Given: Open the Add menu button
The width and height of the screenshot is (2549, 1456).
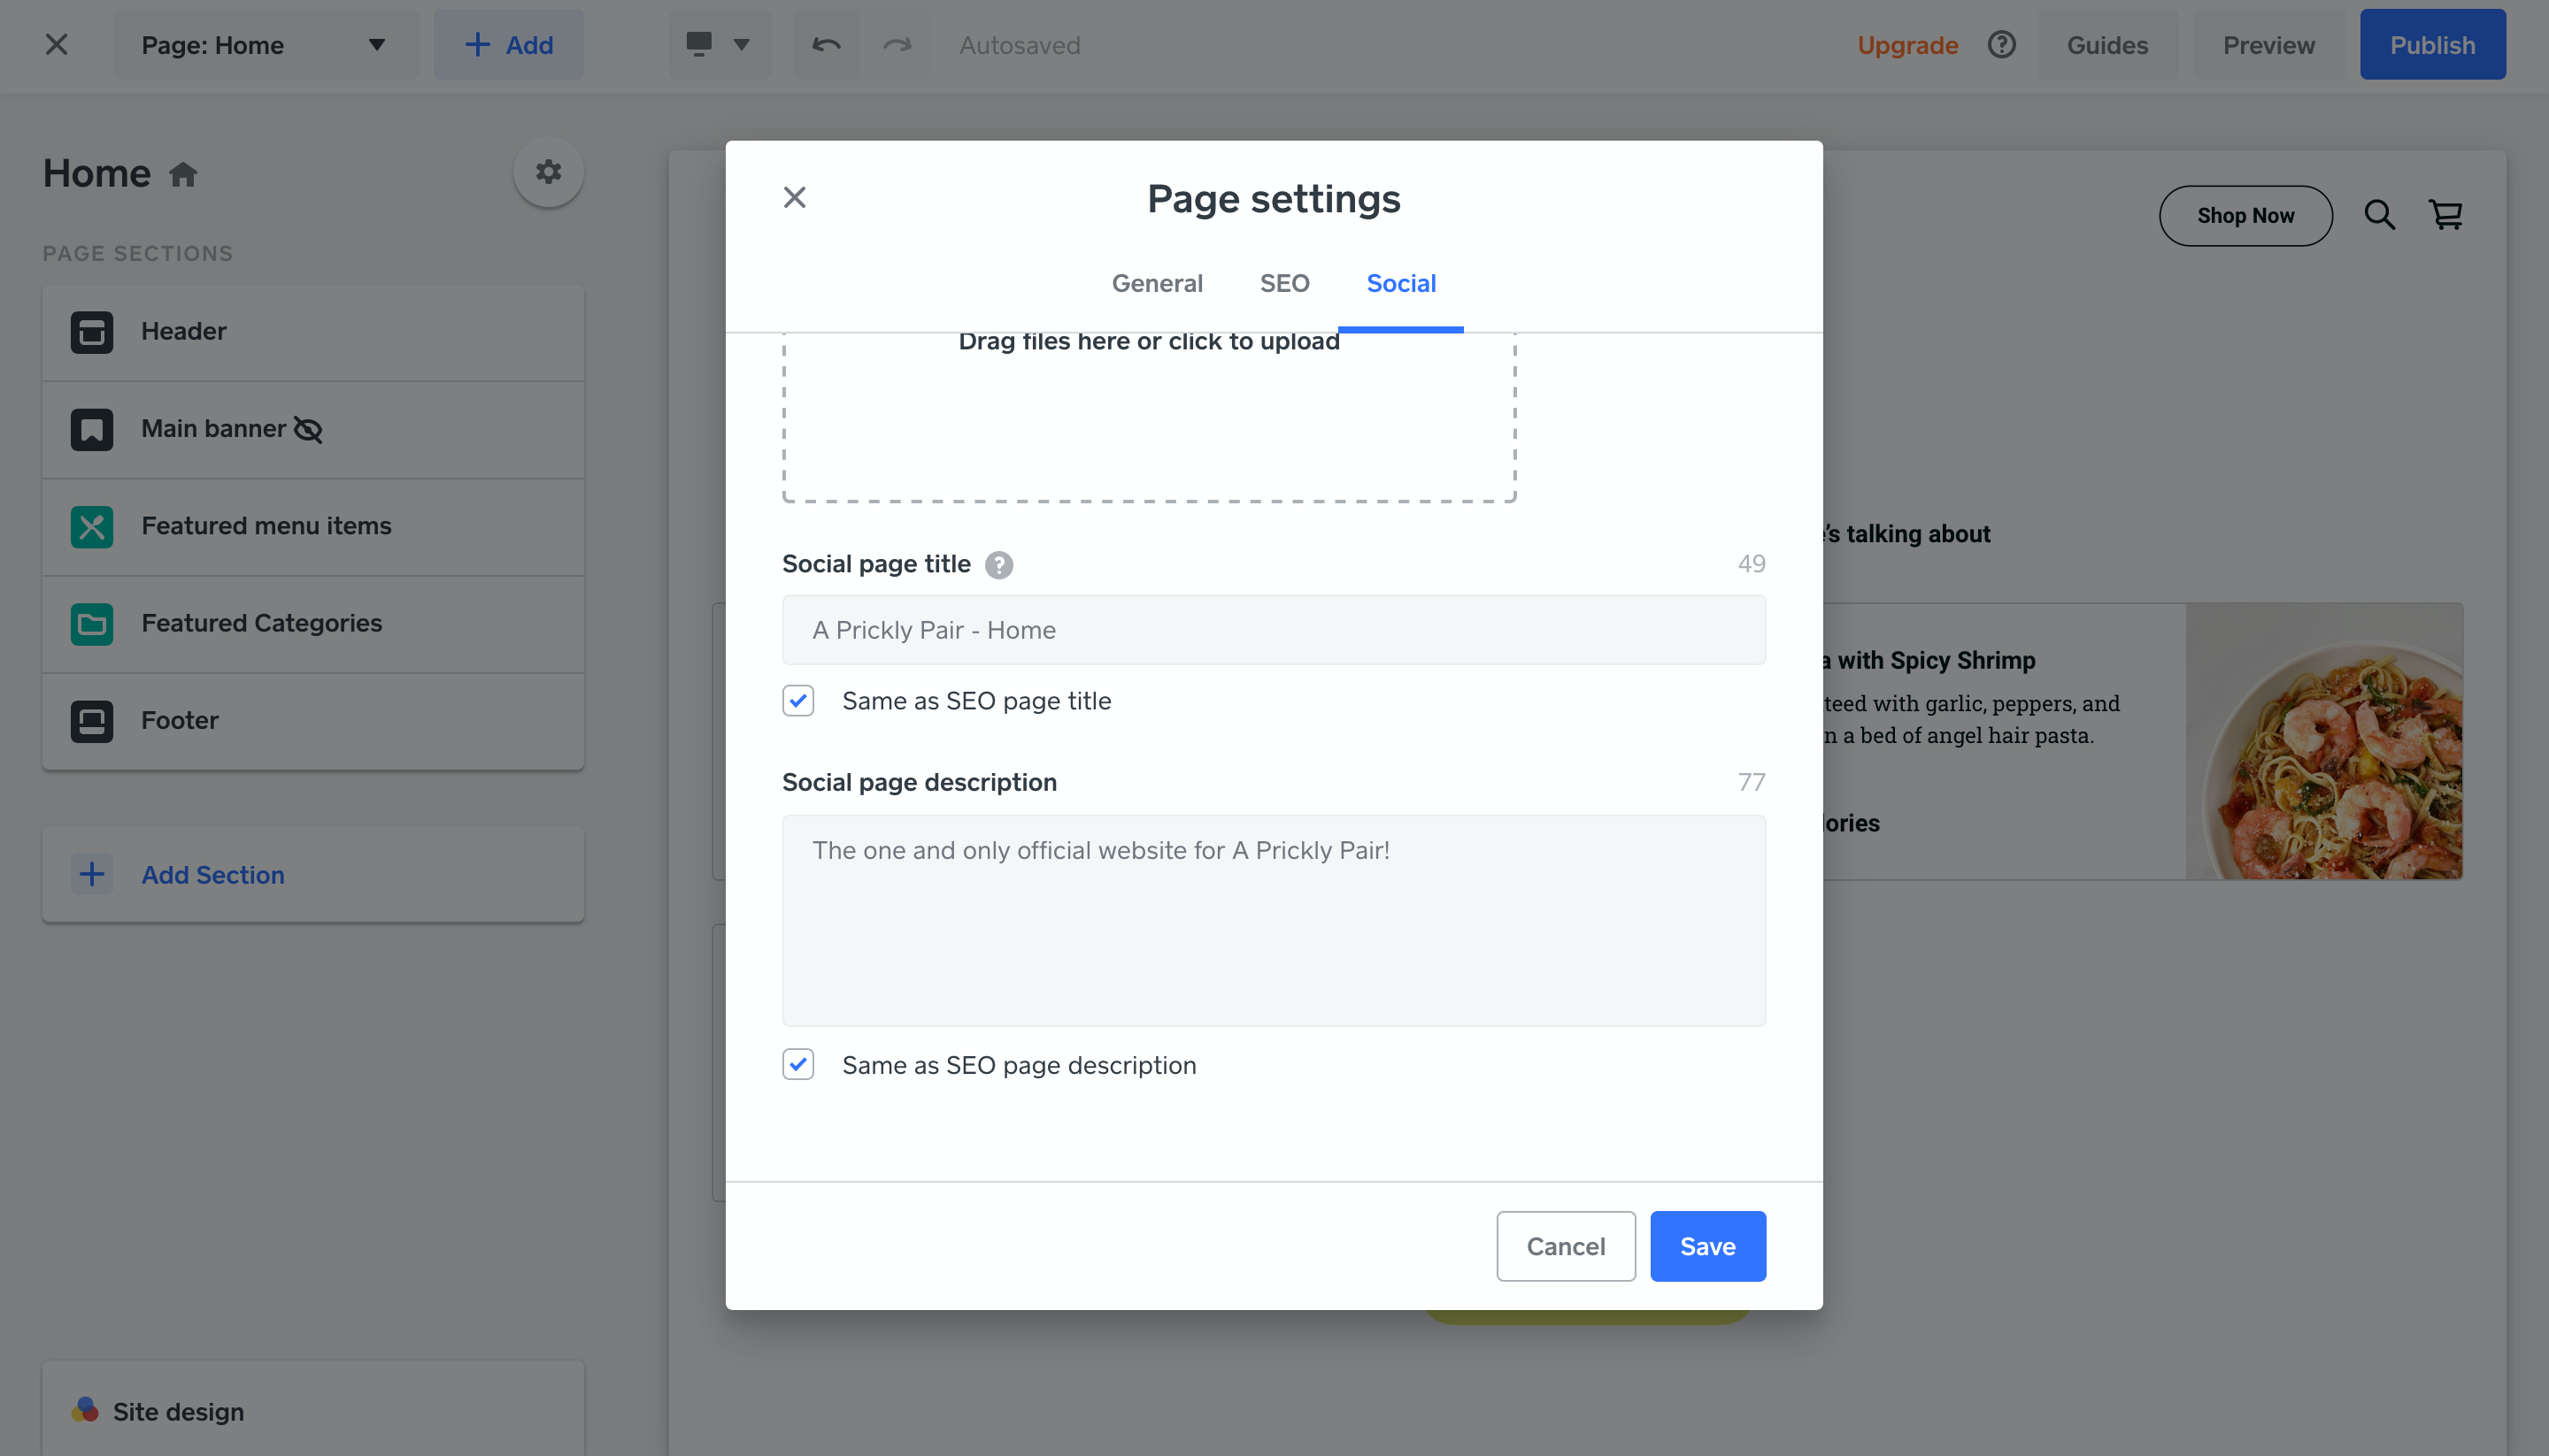Looking at the screenshot, I should (x=508, y=45).
